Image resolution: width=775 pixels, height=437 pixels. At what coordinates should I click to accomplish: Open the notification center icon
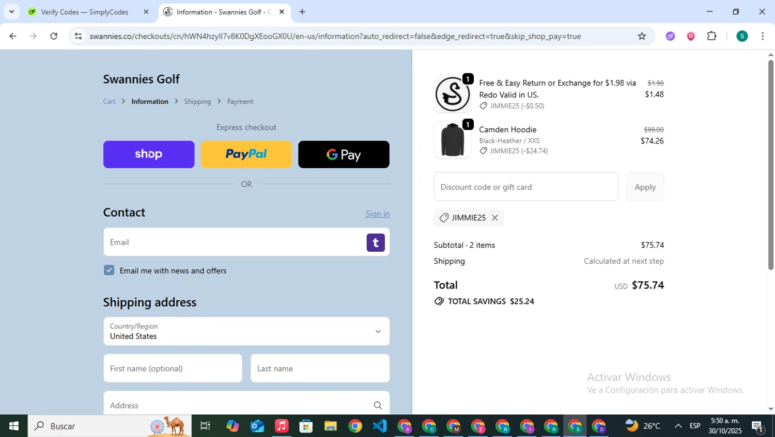[758, 426]
